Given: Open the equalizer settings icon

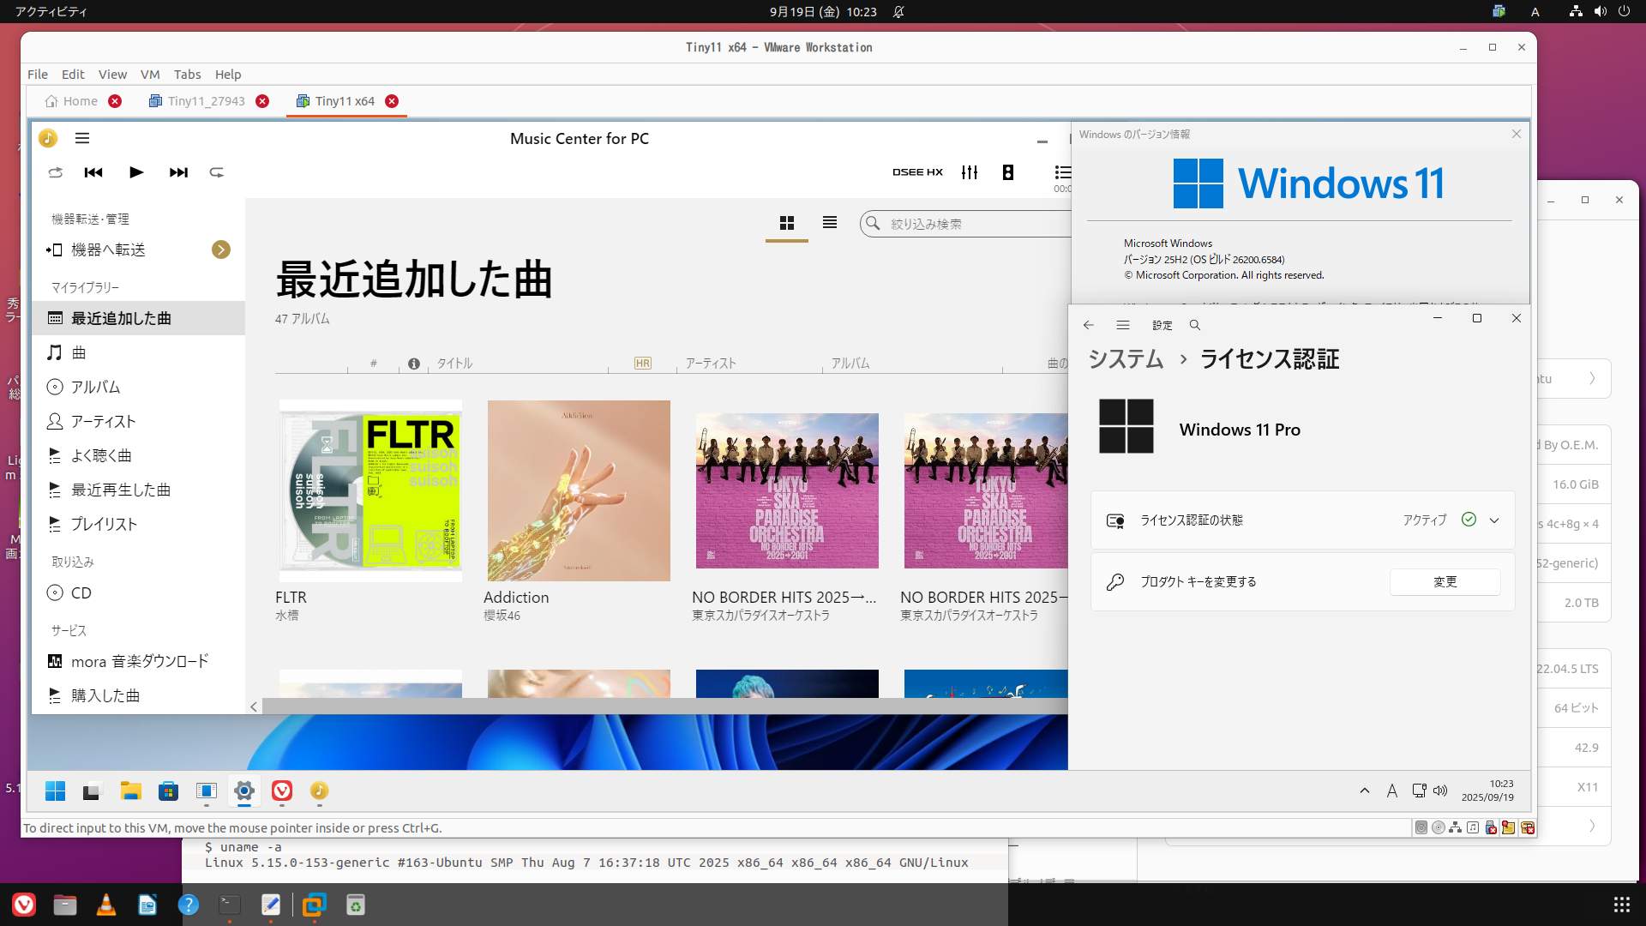Looking at the screenshot, I should coord(970,172).
